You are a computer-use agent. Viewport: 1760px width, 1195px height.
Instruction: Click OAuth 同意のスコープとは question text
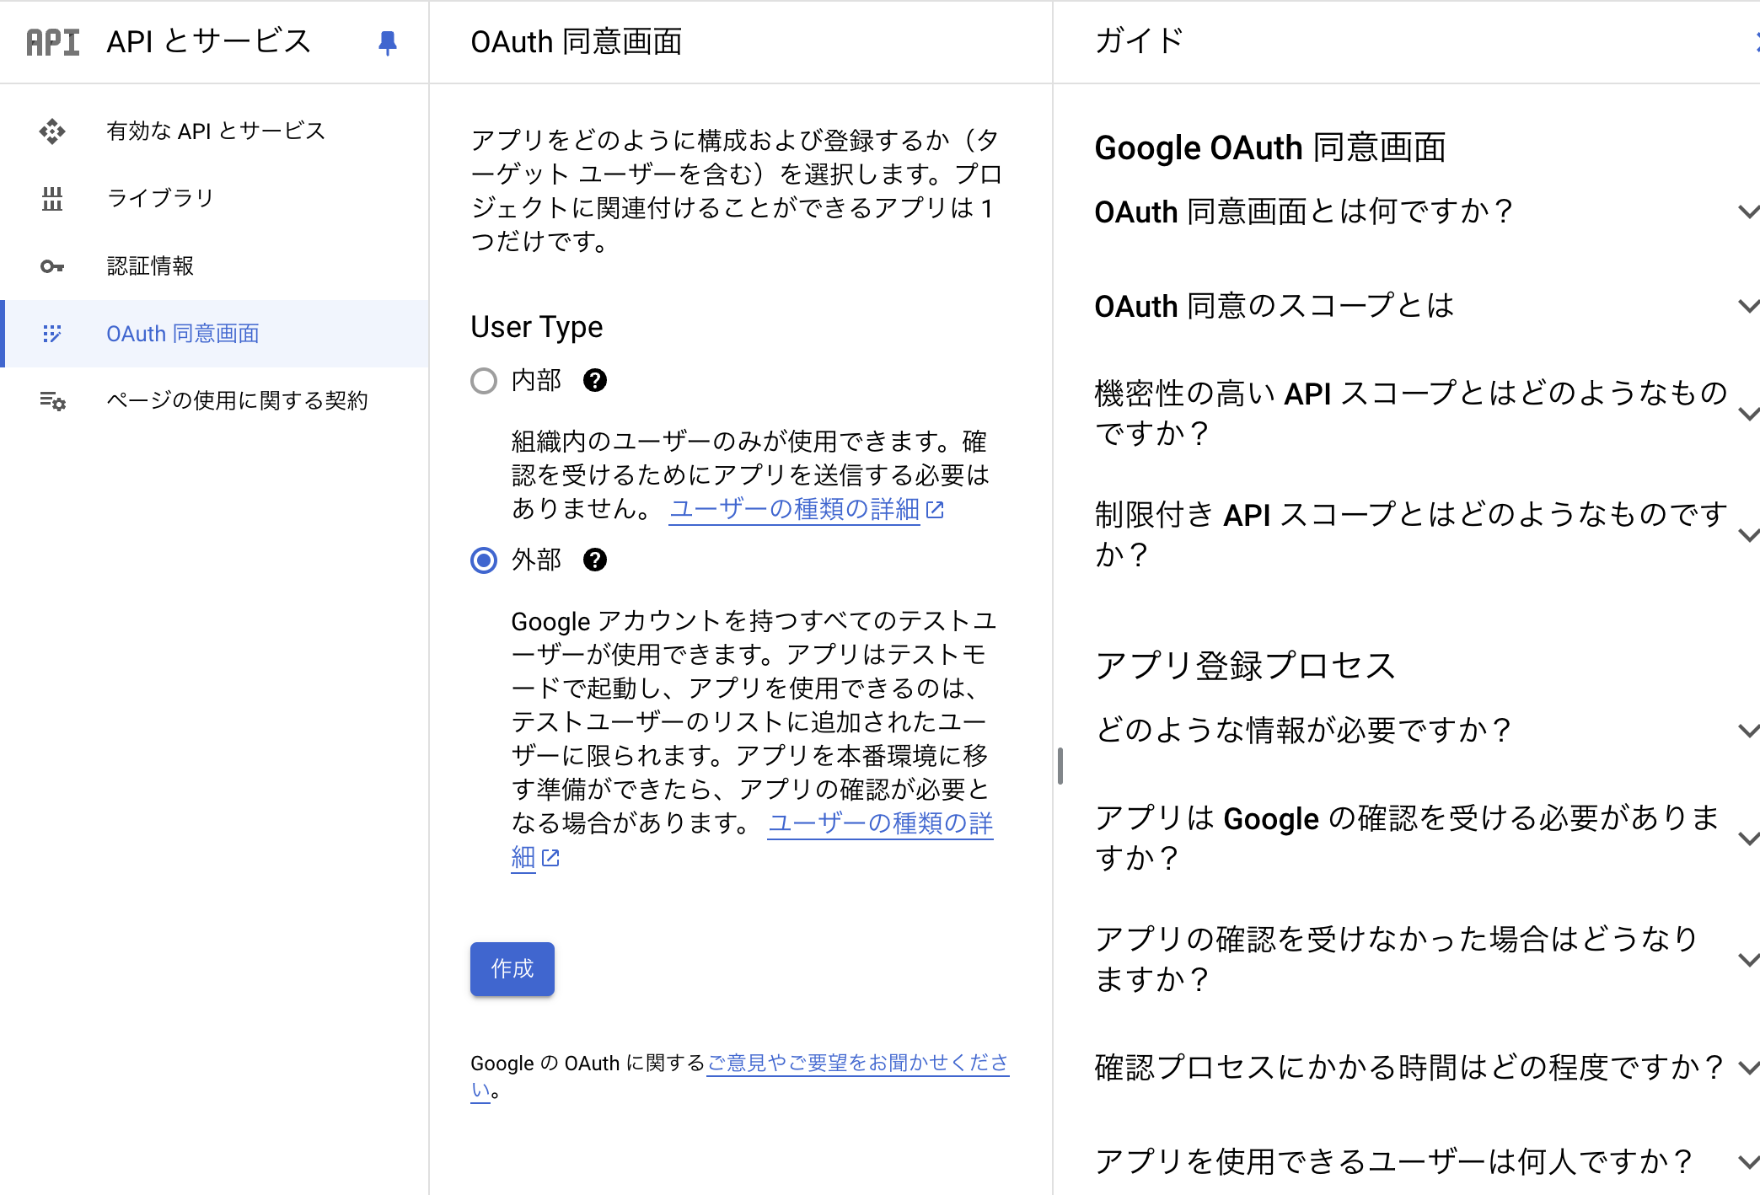pyautogui.click(x=1274, y=306)
